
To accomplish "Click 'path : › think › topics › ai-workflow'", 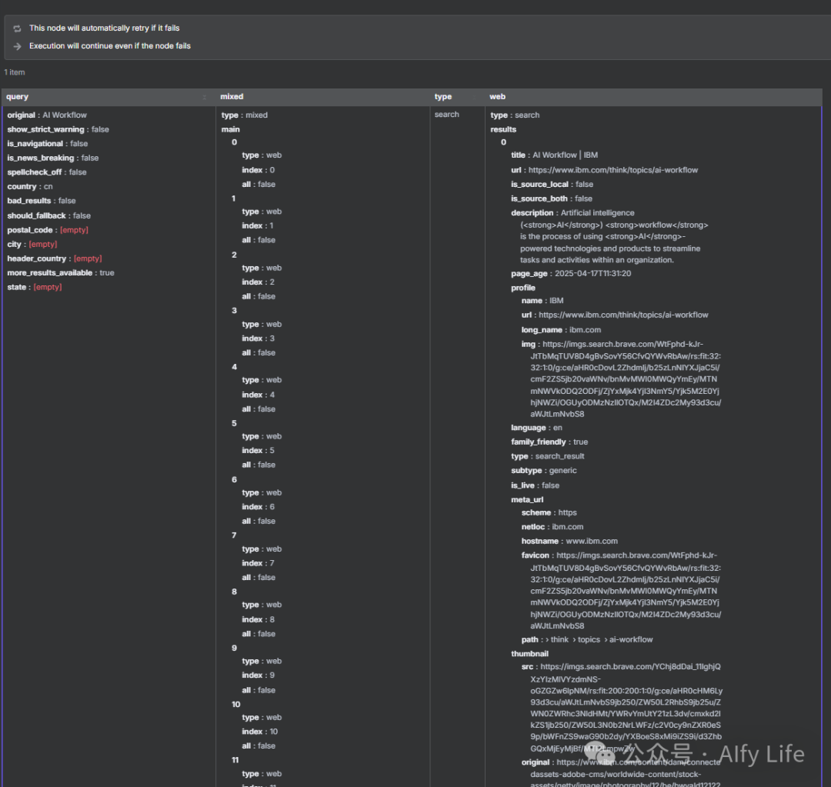I will coord(586,639).
